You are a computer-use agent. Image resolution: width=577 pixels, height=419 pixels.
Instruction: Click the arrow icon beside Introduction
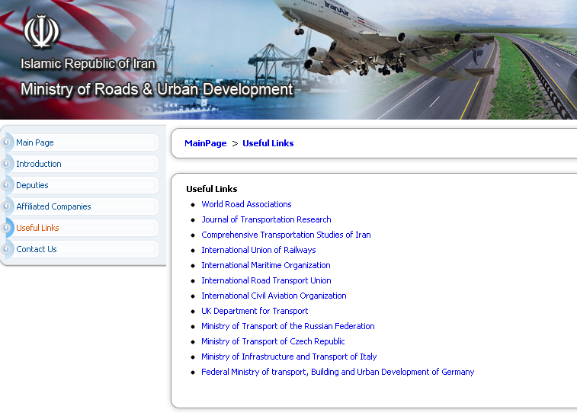click(x=7, y=164)
